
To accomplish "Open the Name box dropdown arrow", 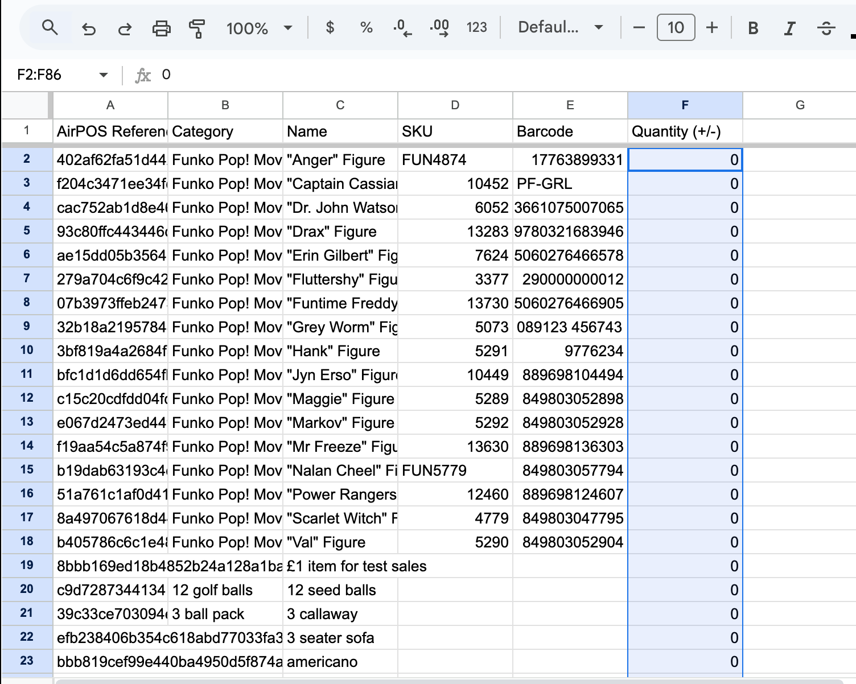I will click(103, 75).
